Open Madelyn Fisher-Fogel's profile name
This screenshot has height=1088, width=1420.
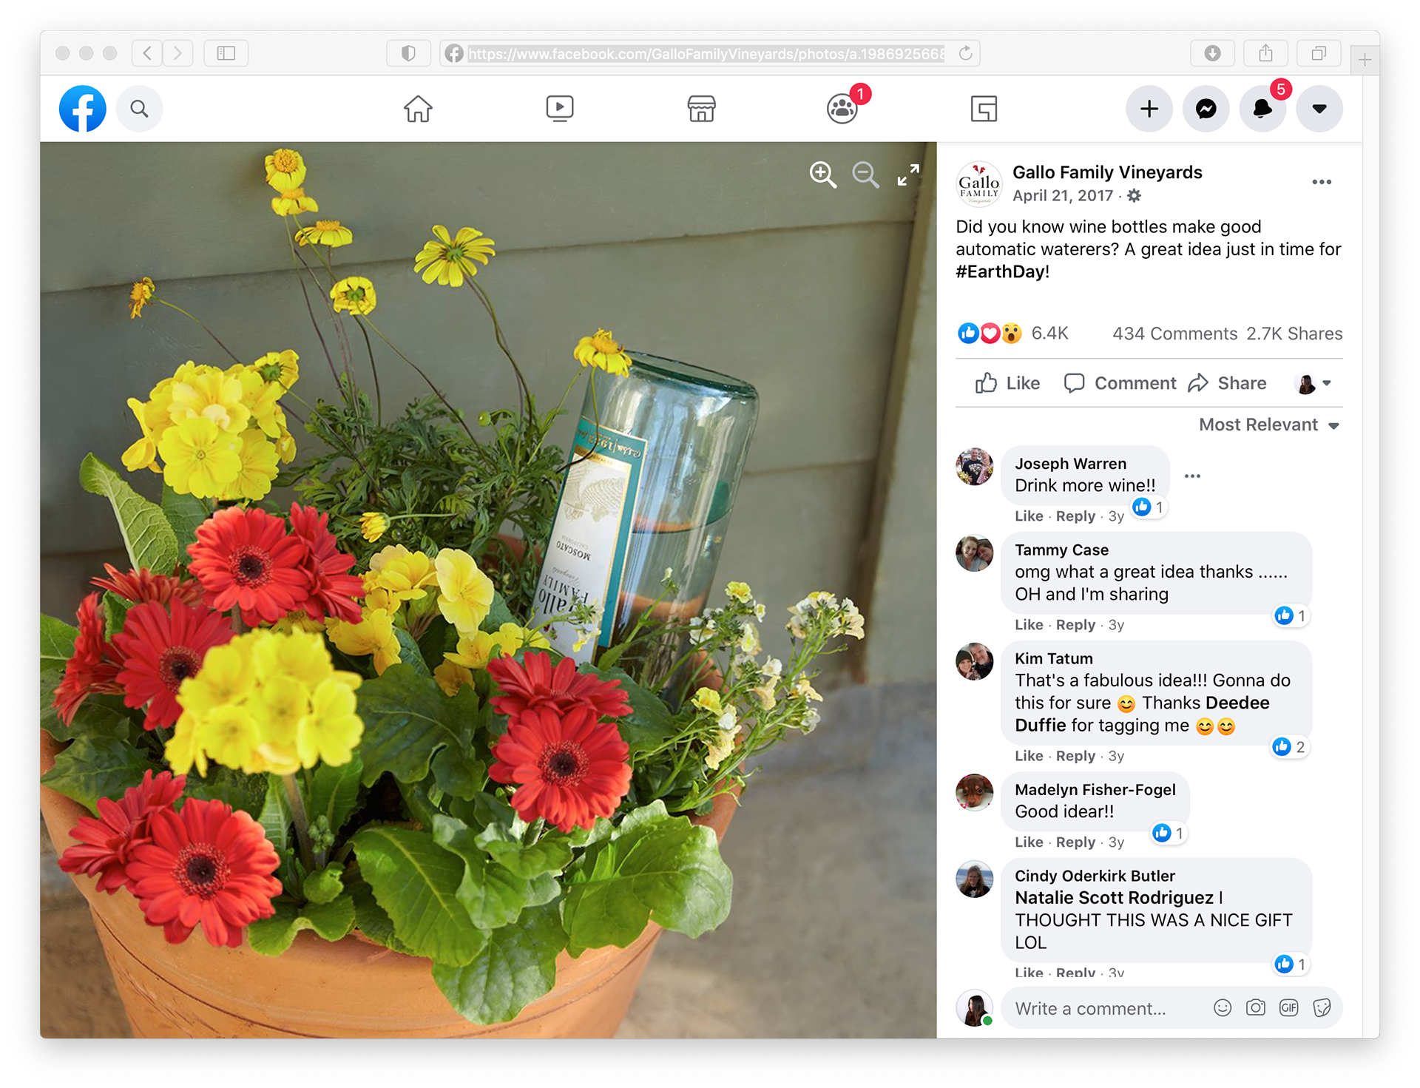(1095, 790)
